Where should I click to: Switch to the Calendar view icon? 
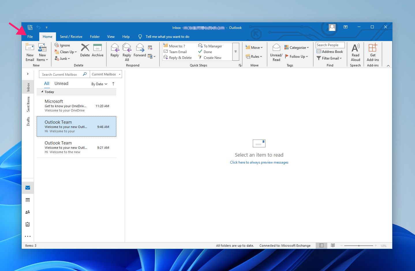point(28,200)
